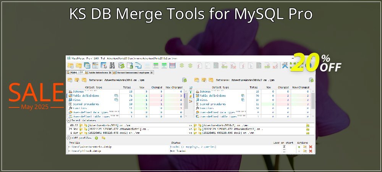This screenshot has height=172, width=382.
Task: Click the copy documents icon in toolbar
Action: (138, 65)
